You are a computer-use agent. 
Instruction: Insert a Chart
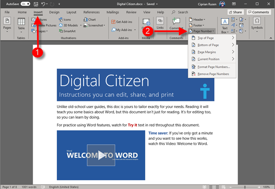tap(90, 20)
